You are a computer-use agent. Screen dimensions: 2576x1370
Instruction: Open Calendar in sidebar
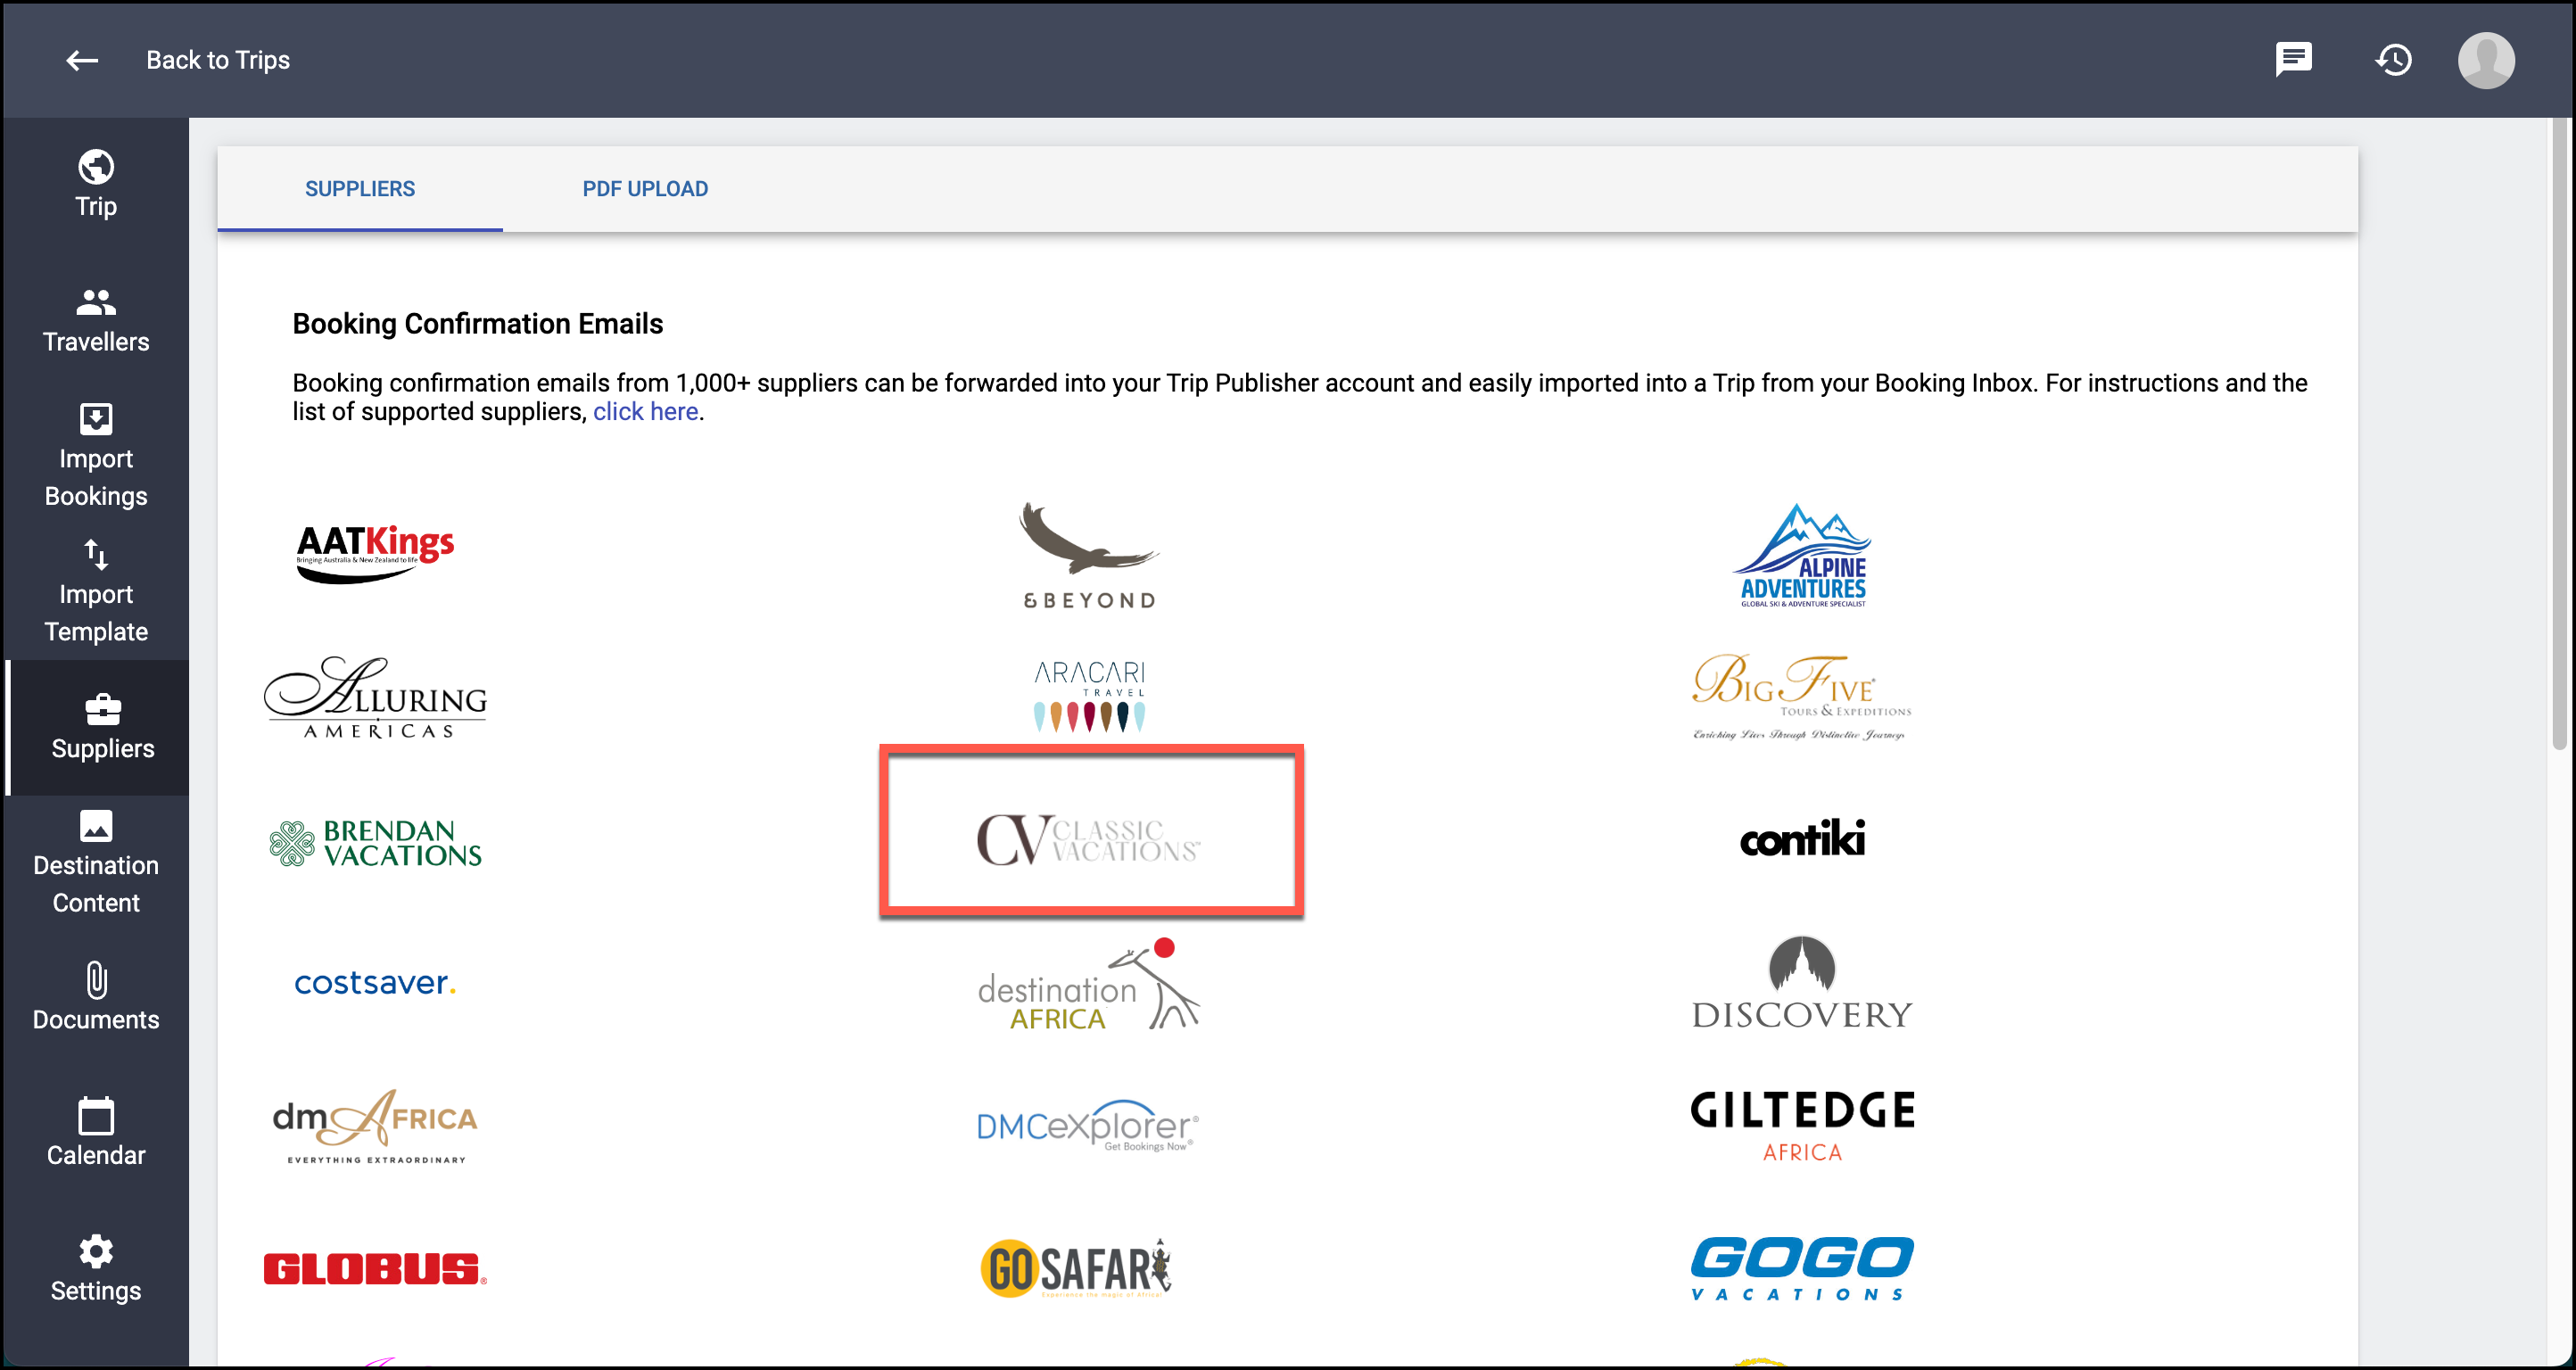coord(96,1133)
